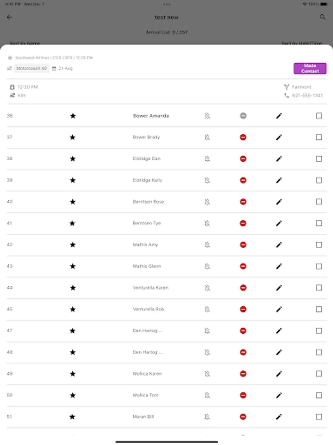333x445 pixels.
Task: Edit Eldridge Kelly with the pencil icon
Action: 279,180
